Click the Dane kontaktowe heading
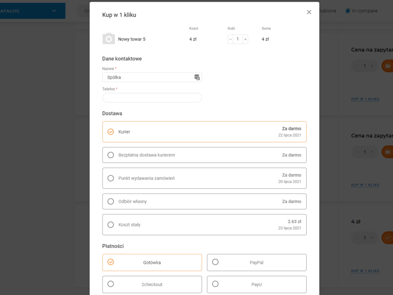The width and height of the screenshot is (393, 295). pyautogui.click(x=122, y=59)
